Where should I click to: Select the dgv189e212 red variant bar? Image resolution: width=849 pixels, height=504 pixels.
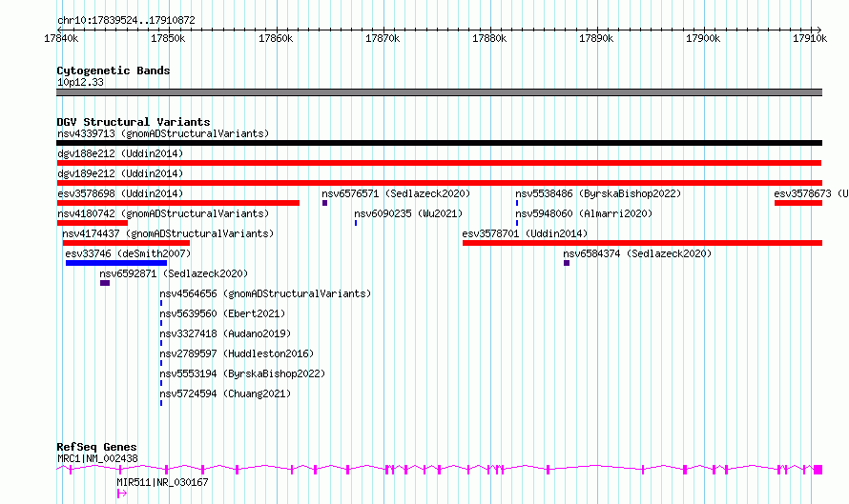point(439,183)
